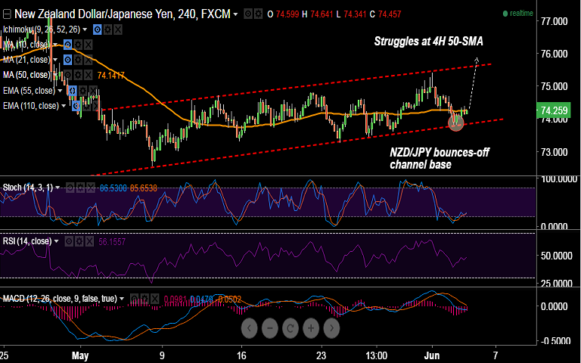The width and height of the screenshot is (581, 363).
Task: Toggle visibility of the RSI indicator
Action: (x=69, y=242)
